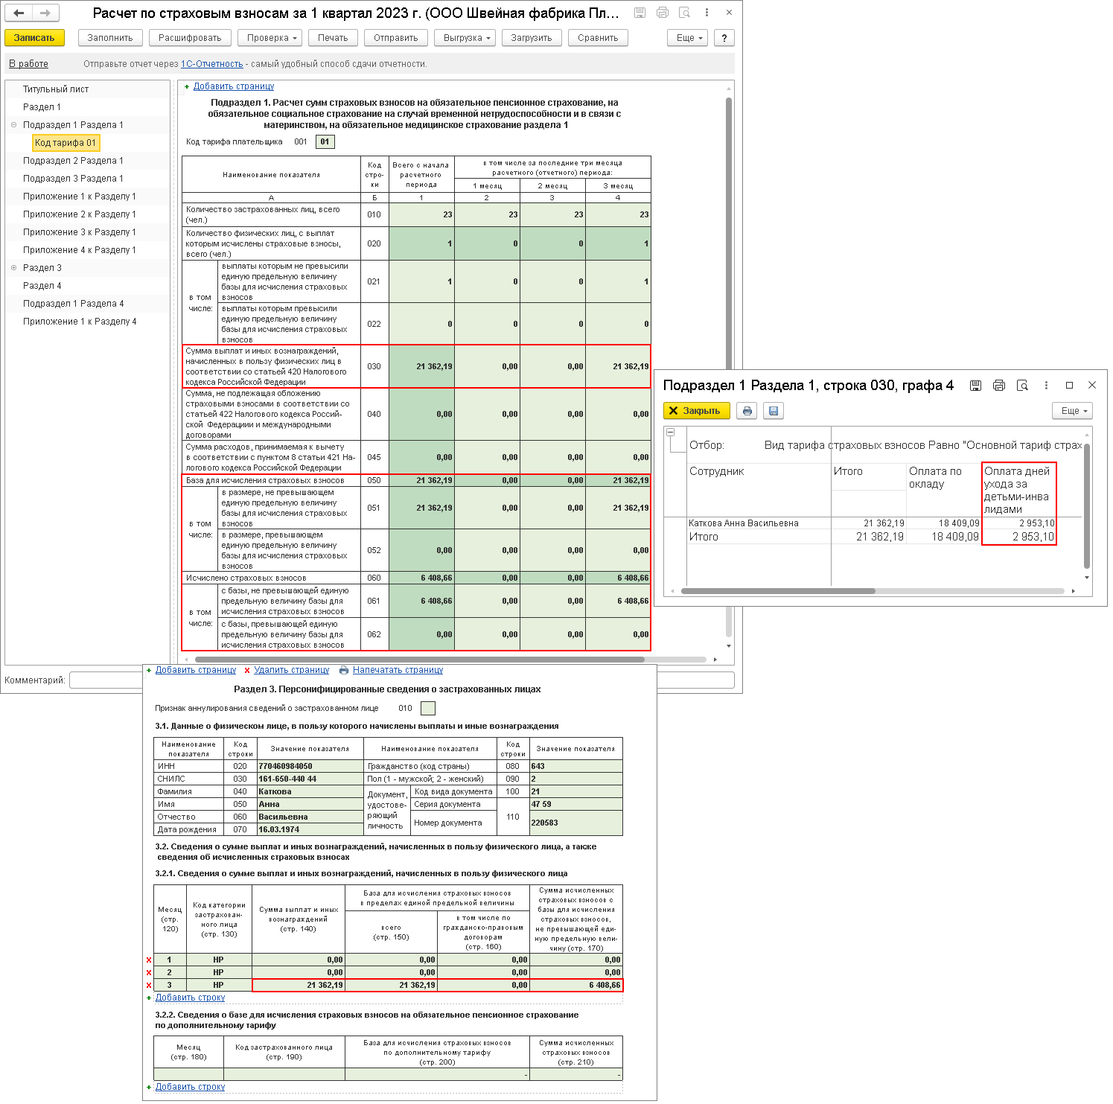Open the Еще menu in decryption window
1113x1104 pixels.
pos(1074,411)
